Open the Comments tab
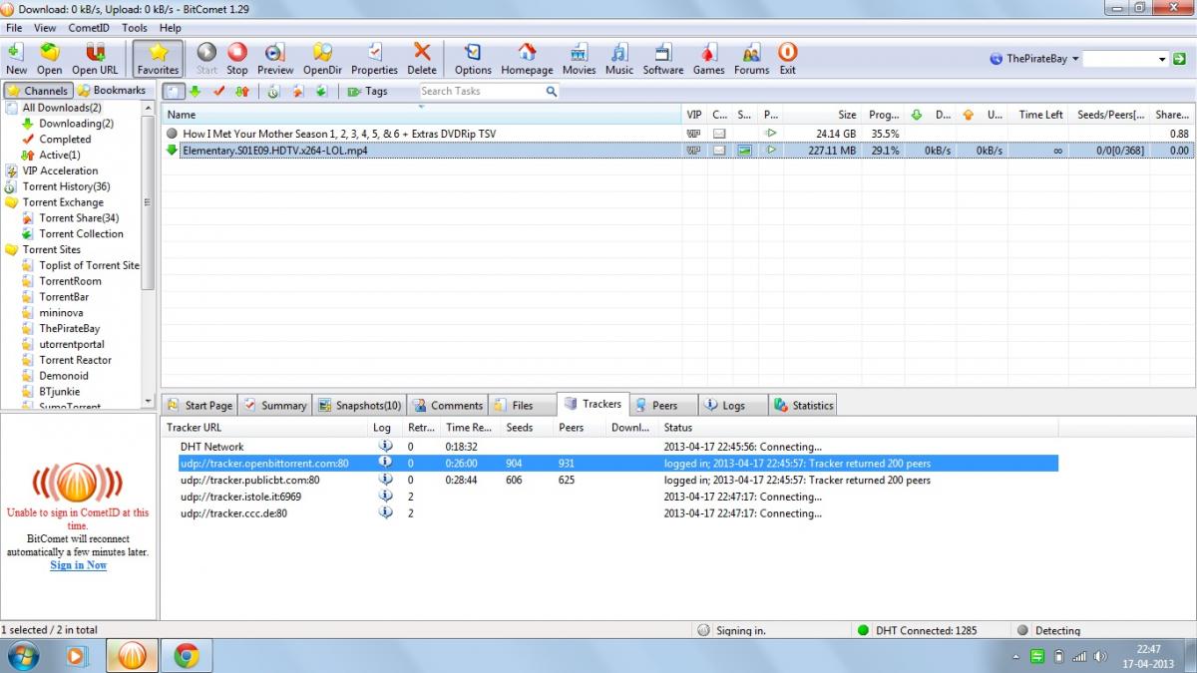Viewport: 1197px width, 673px height. point(447,405)
